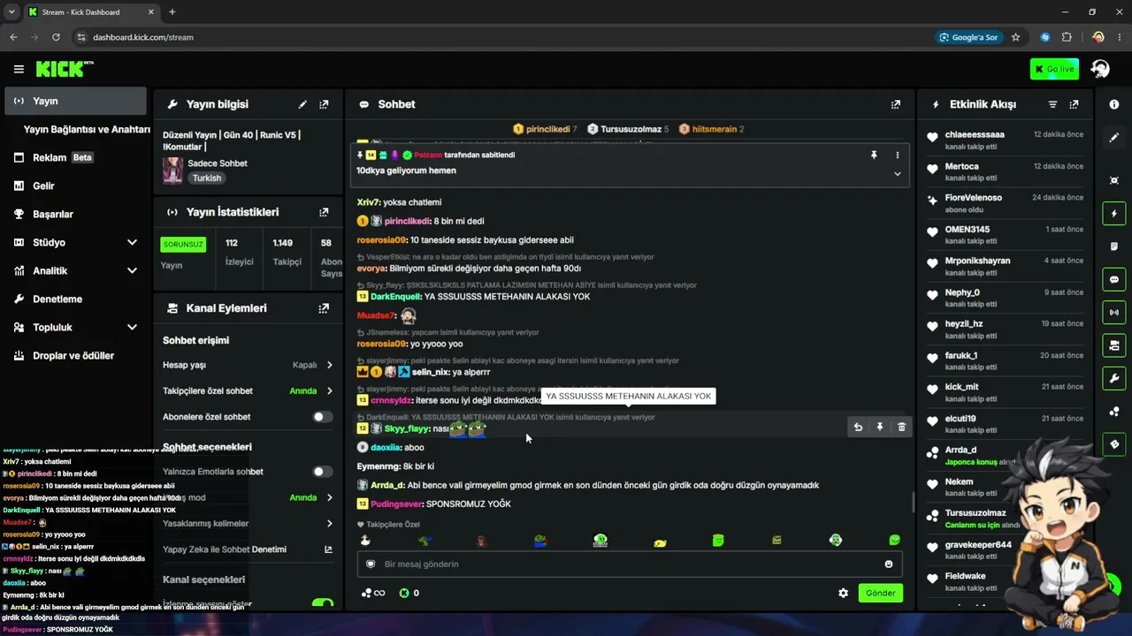Viewport: 1132px width, 636px height.
Task: Click FioreVelenoso in activity feed
Action: click(973, 198)
